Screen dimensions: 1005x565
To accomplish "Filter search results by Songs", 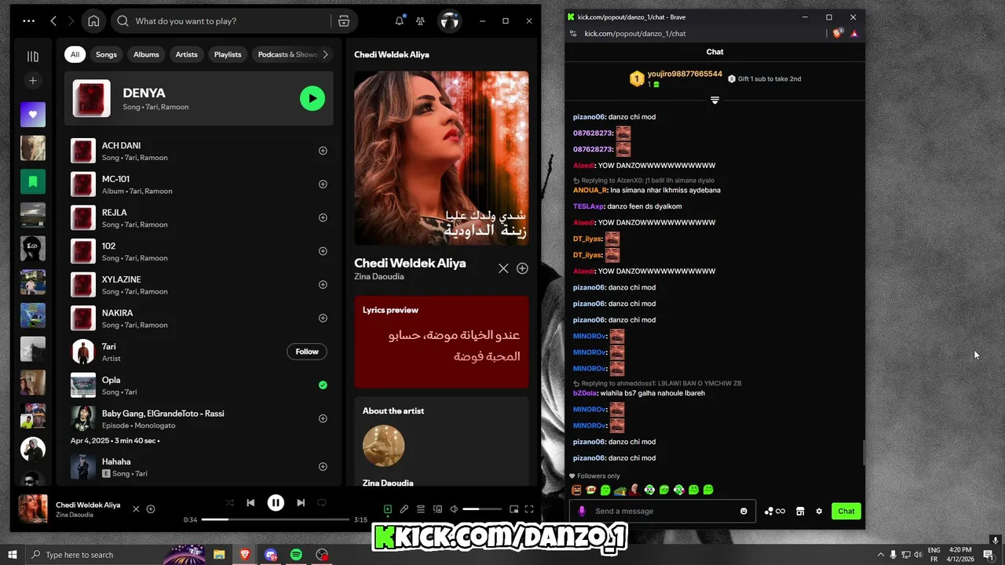I will click(106, 54).
